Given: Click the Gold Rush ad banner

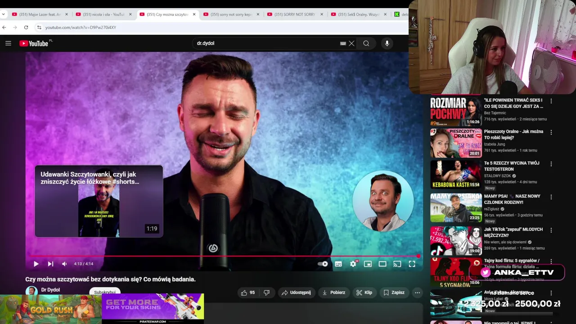Looking at the screenshot, I should click(51, 309).
